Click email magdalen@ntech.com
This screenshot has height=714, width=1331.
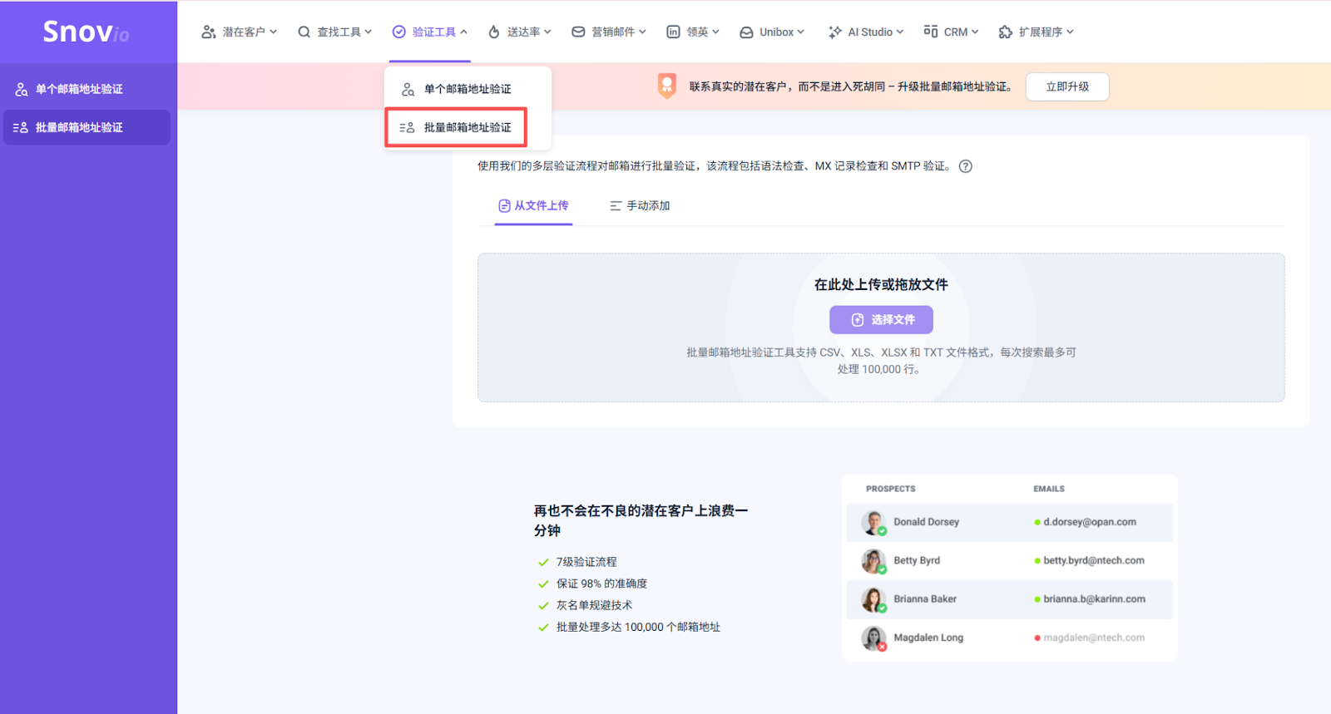(1094, 638)
